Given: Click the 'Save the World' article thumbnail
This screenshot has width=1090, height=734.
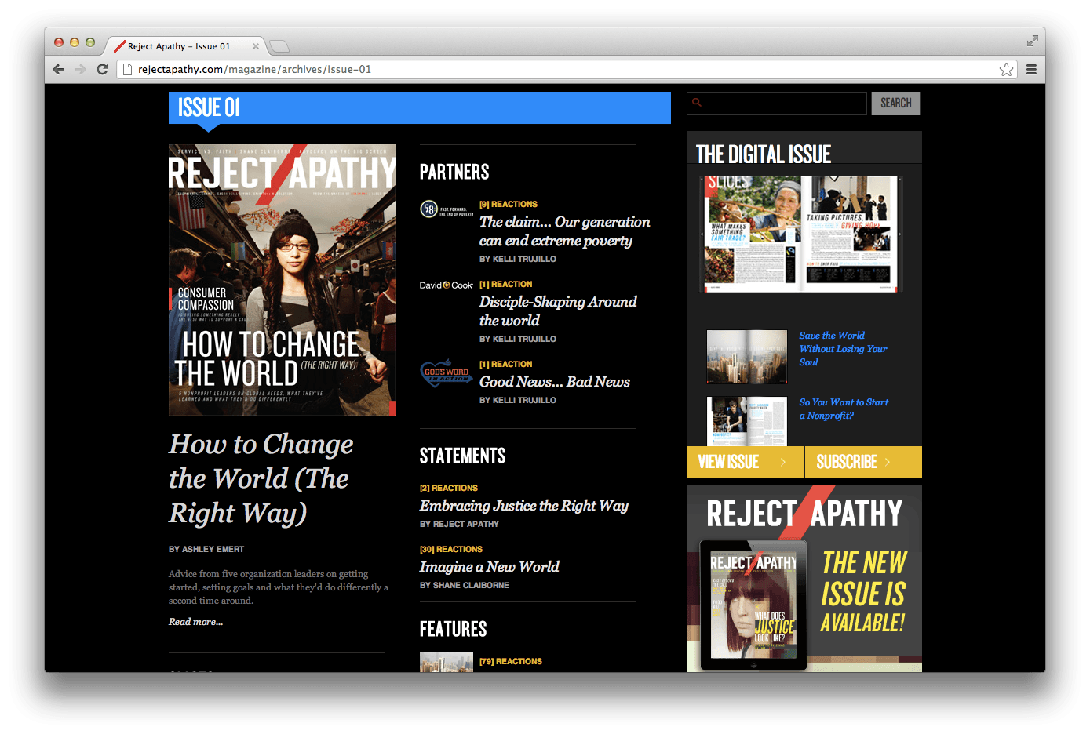Looking at the screenshot, I should (747, 357).
